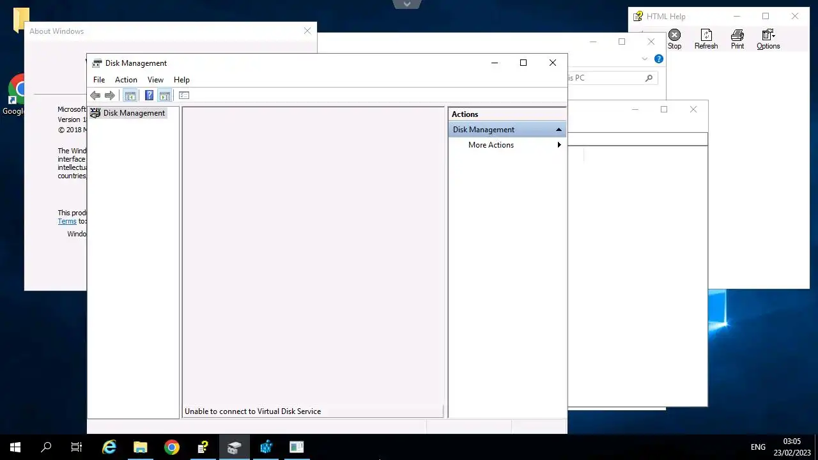This screenshot has width=818, height=460.
Task: Click the blue Help toolbar icon
Action: click(149, 96)
